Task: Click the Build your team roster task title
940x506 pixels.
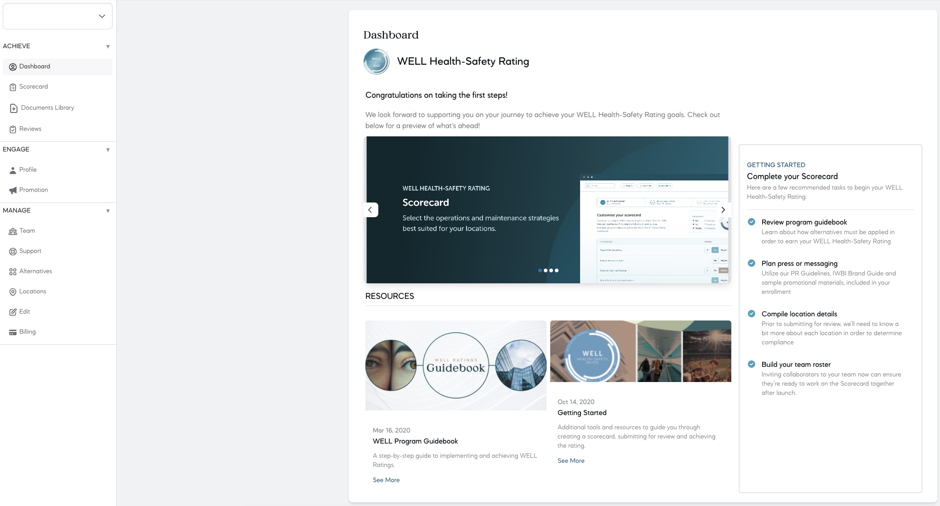Action: (796, 365)
